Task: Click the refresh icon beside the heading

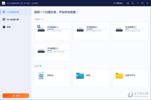Action: pos(78,12)
